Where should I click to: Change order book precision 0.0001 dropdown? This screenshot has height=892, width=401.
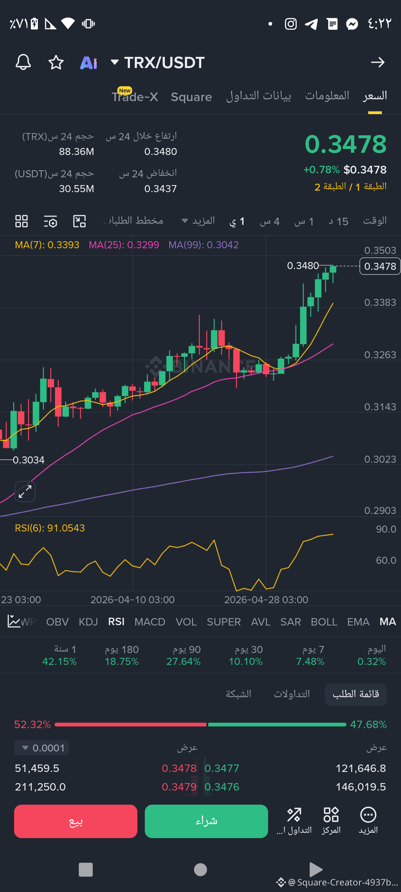point(42,748)
